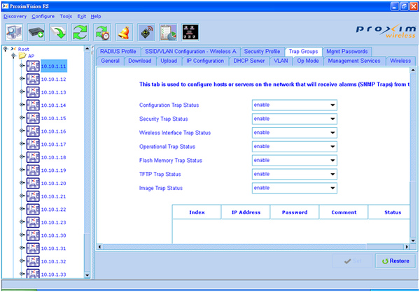Expand the 10.10.1.15 tree node
This screenshot has height=292, width=420.
[x=22, y=117]
